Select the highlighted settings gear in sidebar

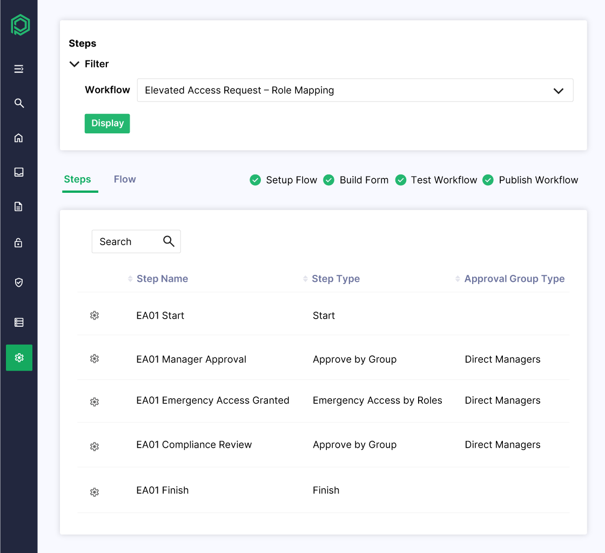point(19,358)
